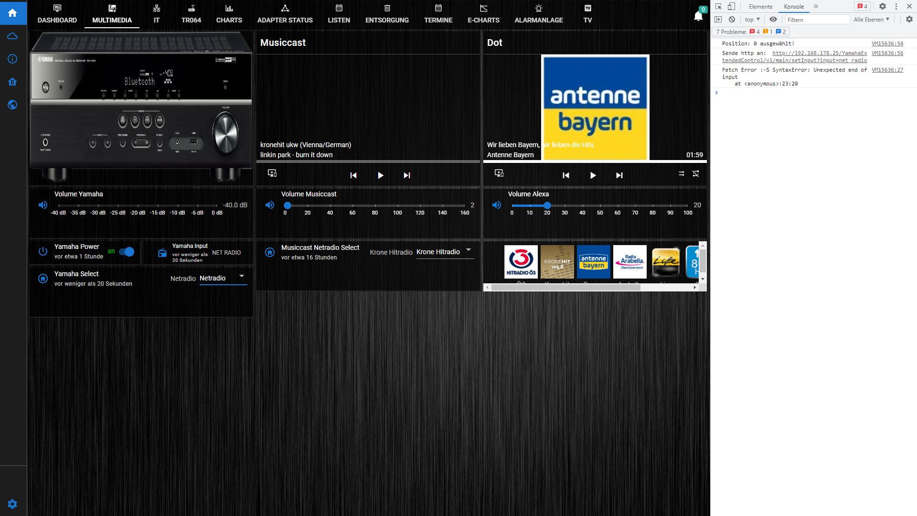
Task: Select Life Radio station thumbnail
Action: [x=666, y=262]
